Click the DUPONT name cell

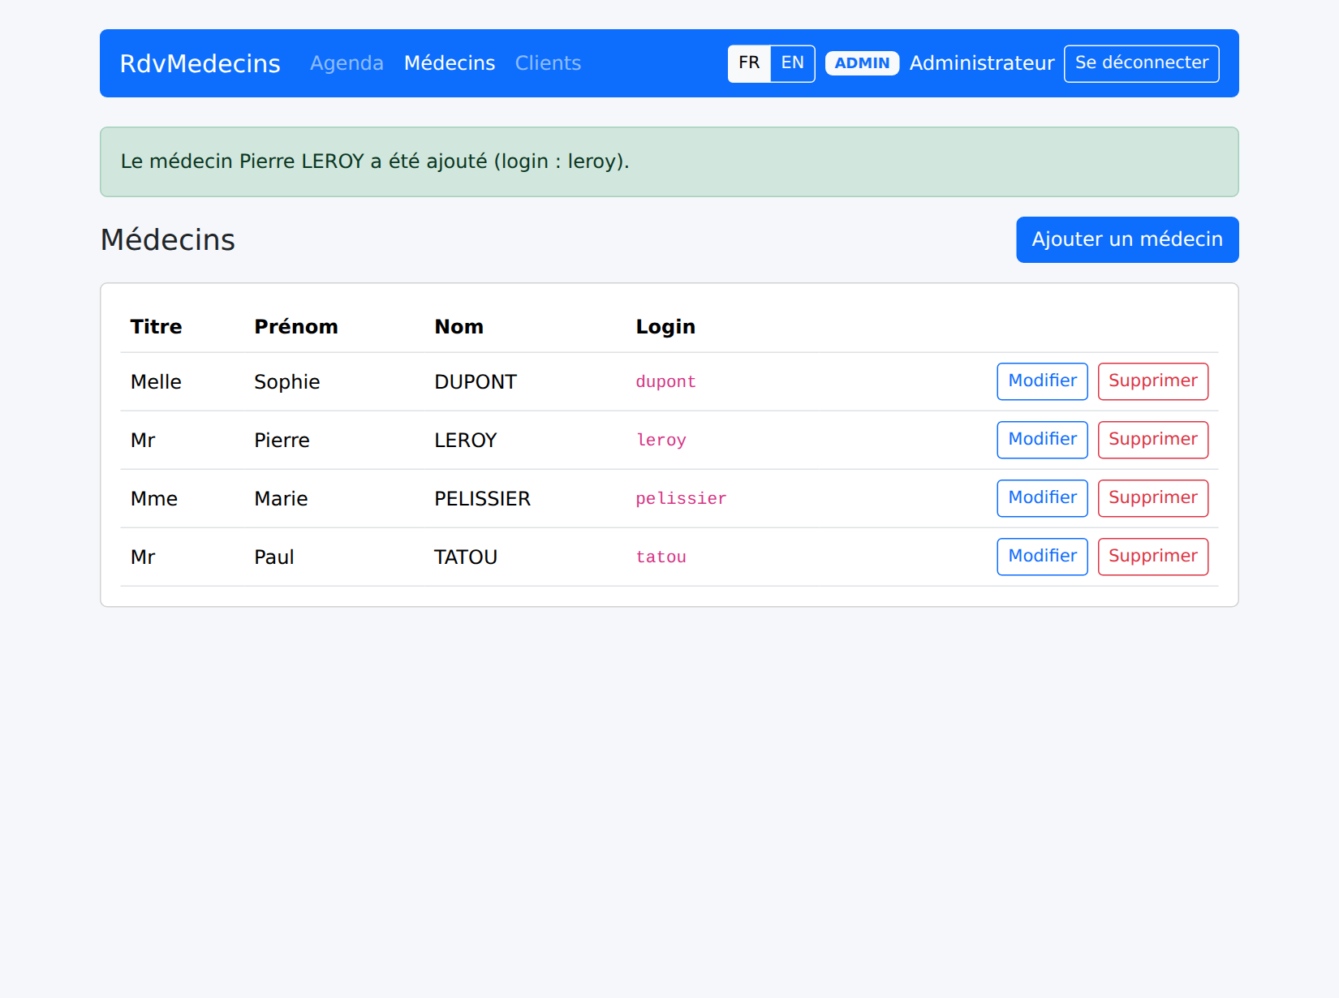coord(476,382)
